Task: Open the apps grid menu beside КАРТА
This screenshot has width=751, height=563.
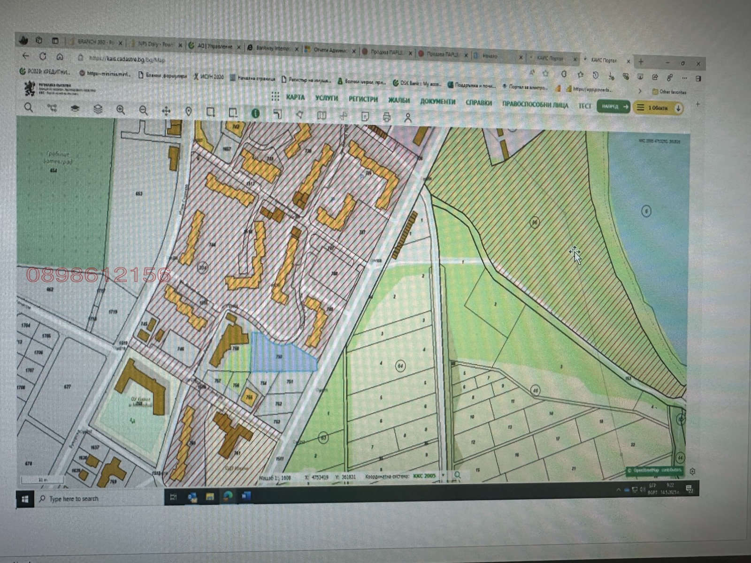Action: [275, 96]
